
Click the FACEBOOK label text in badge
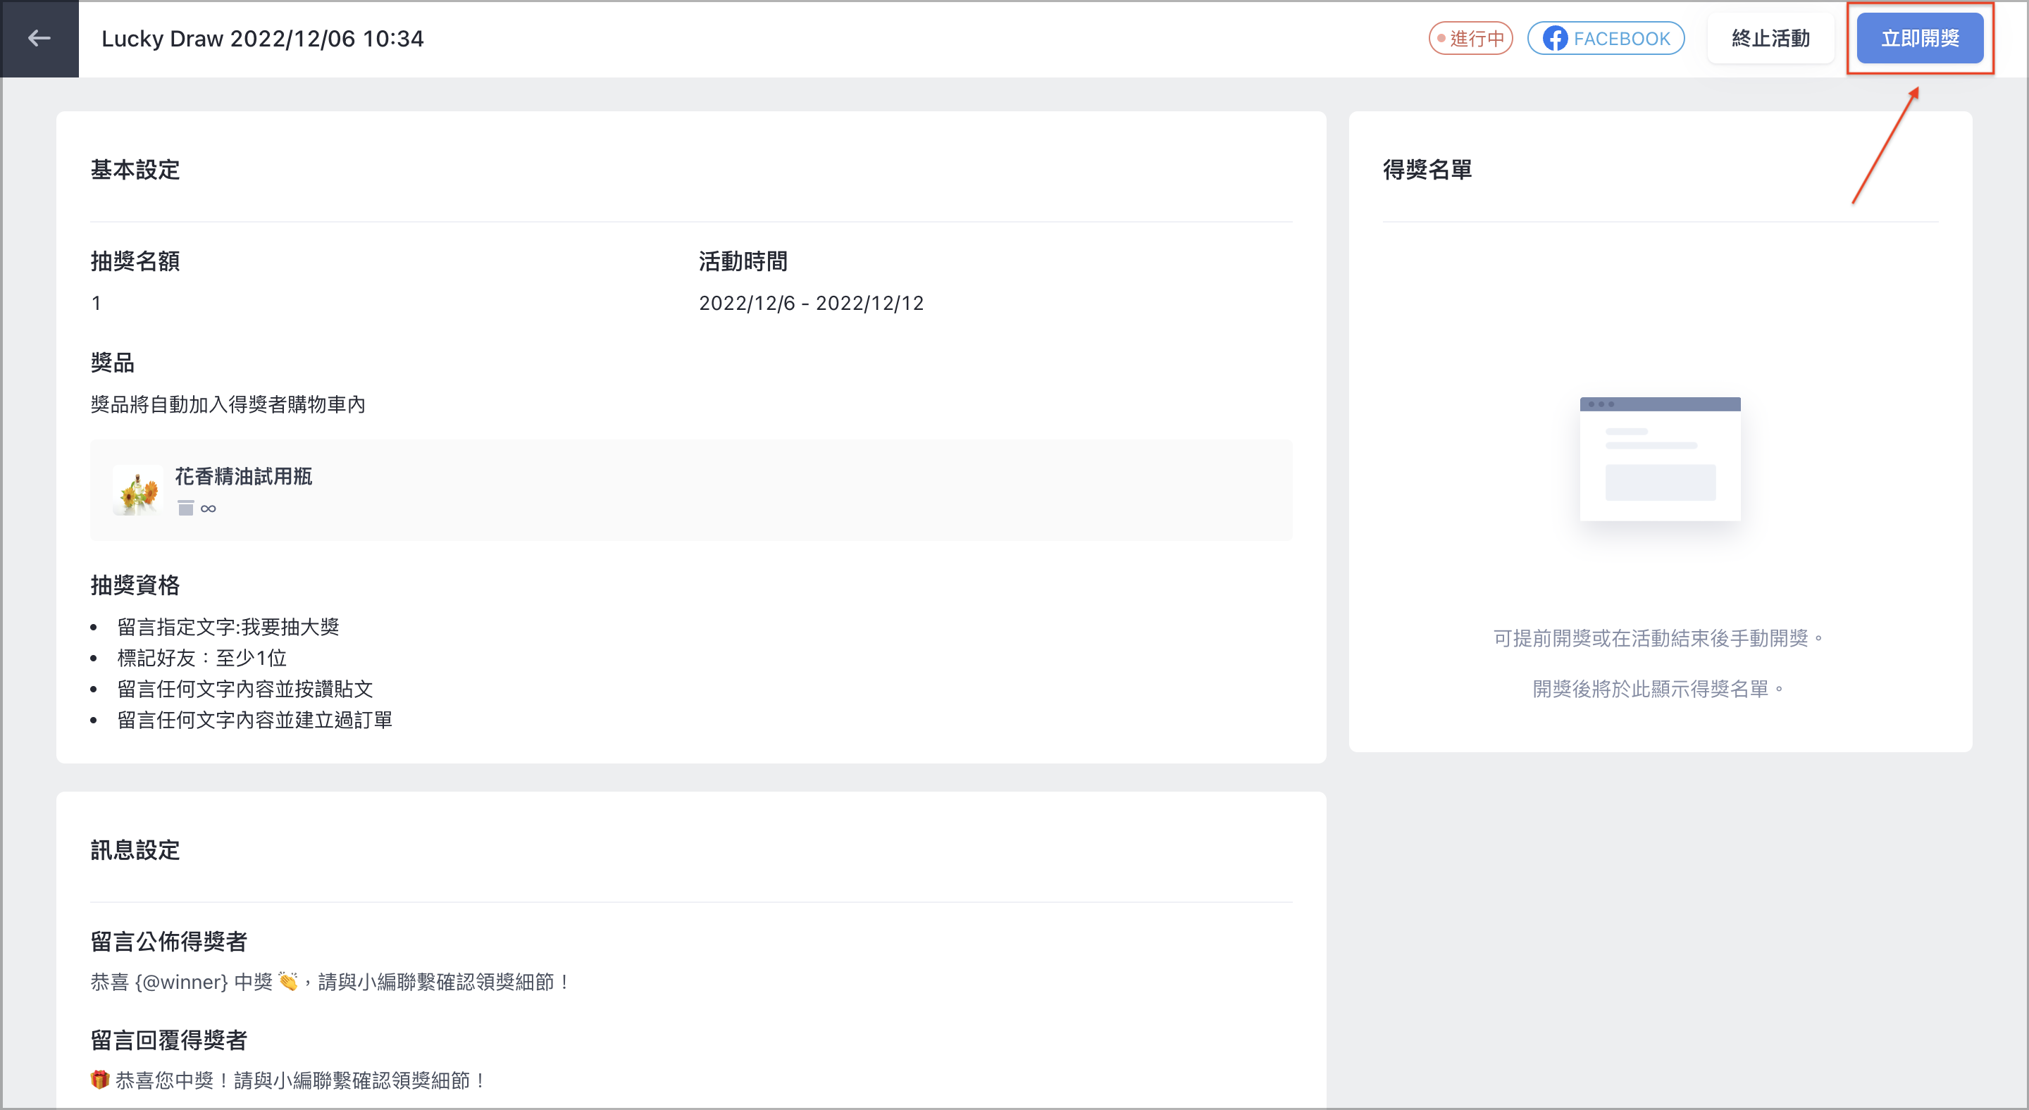[x=1622, y=39]
